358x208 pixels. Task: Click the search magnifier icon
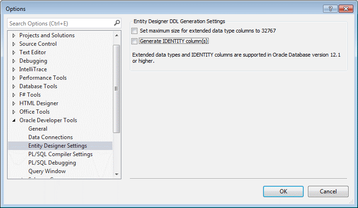117,23
